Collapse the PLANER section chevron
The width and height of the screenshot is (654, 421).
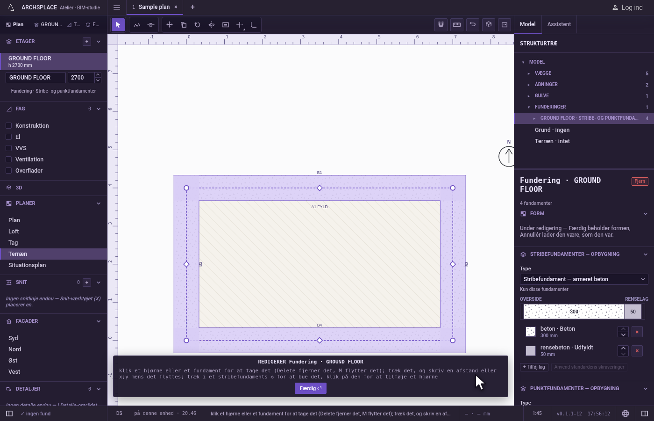[99, 203]
